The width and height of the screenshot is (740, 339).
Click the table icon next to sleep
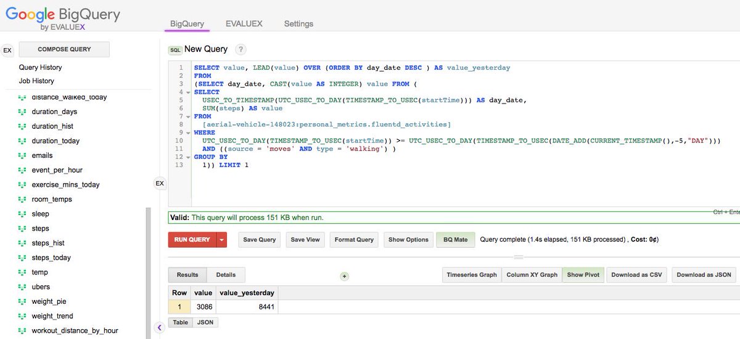[x=22, y=214]
